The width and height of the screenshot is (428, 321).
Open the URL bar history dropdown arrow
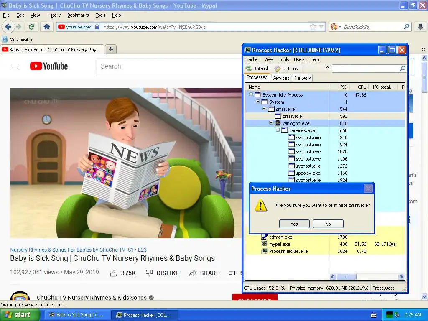click(x=321, y=27)
